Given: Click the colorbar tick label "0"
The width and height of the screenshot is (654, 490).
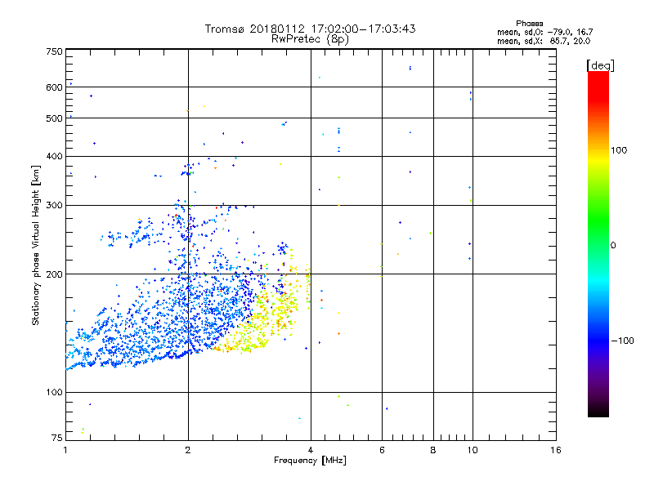Looking at the screenshot, I should click(613, 246).
